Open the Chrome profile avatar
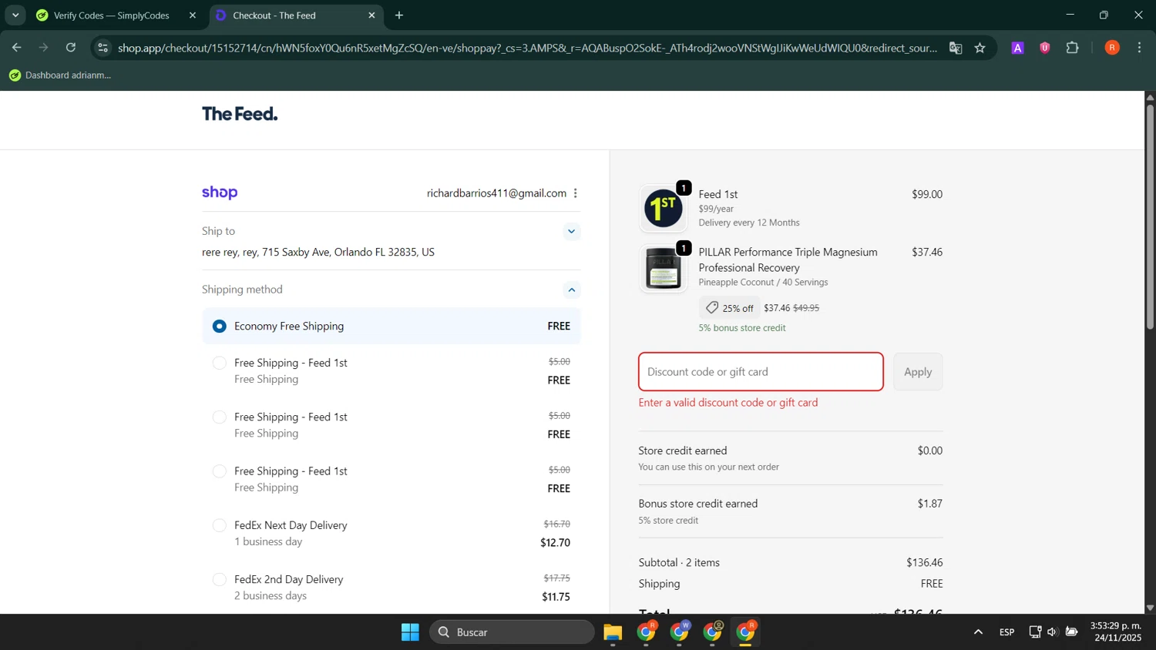This screenshot has height=650, width=1156. pyautogui.click(x=1112, y=48)
